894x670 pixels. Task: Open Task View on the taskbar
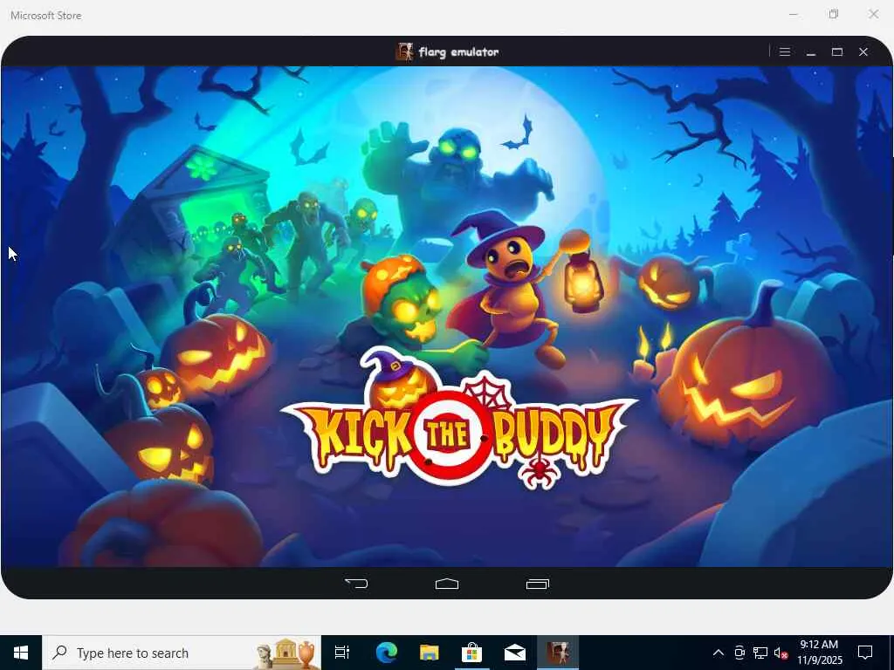point(342,653)
